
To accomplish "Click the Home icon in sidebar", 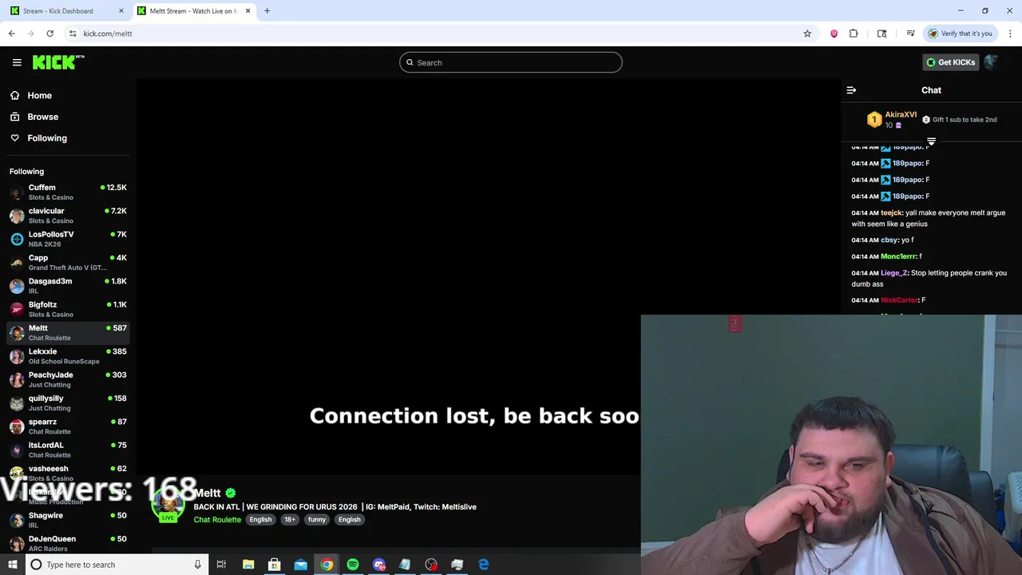I will (14, 95).
